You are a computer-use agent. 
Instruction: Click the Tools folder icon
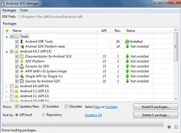17,37
